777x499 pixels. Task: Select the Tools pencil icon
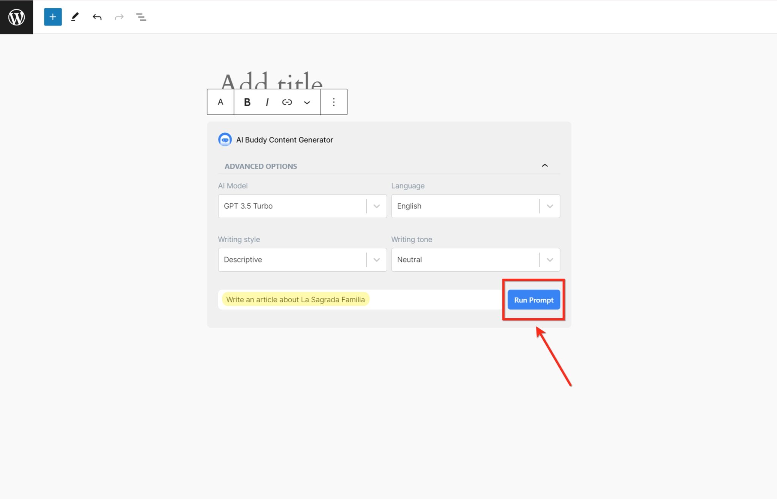pos(75,17)
